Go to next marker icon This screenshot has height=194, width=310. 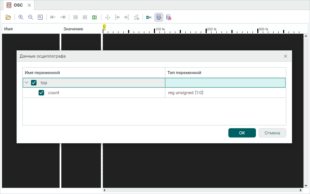(x=127, y=18)
